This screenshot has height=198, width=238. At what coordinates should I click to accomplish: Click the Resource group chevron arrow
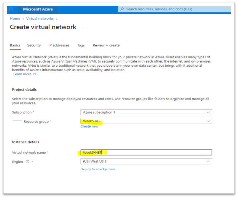(x=208, y=121)
